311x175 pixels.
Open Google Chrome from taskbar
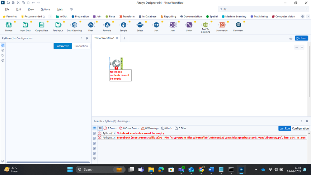click(x=201, y=169)
